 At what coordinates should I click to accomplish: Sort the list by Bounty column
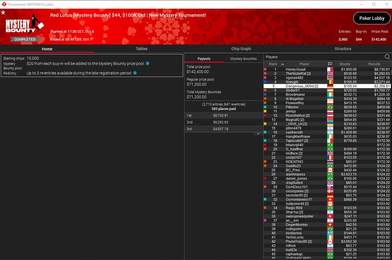pyautogui.click(x=345, y=64)
